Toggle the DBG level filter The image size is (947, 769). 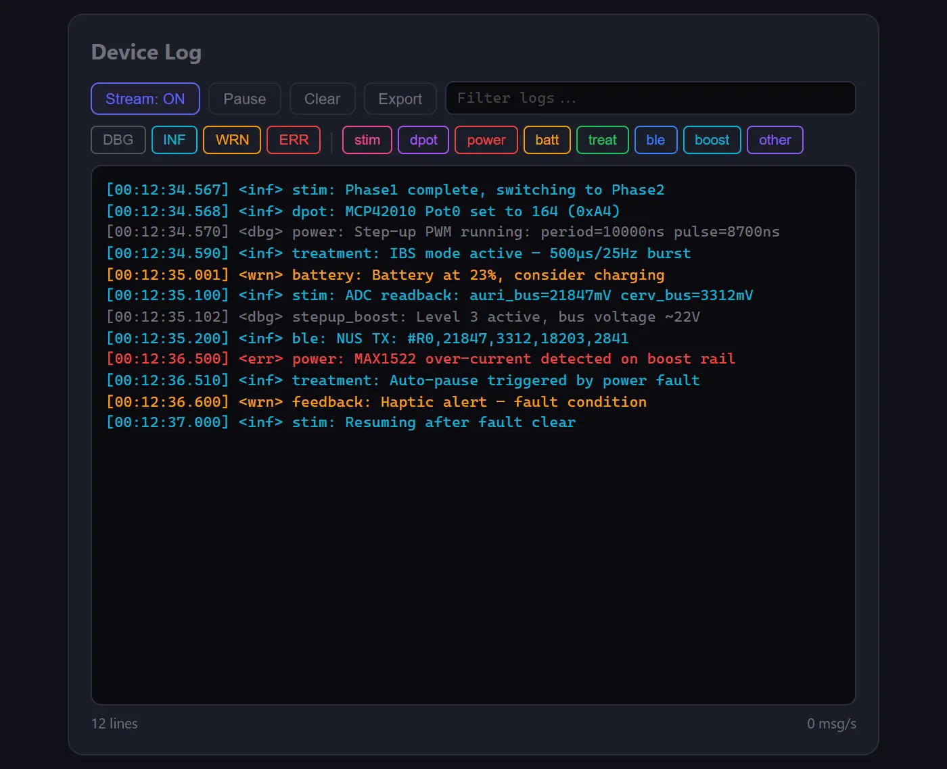click(x=118, y=140)
